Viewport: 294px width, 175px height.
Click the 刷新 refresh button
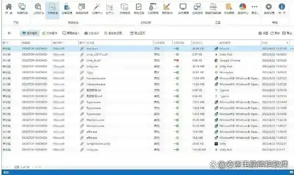coord(275,33)
